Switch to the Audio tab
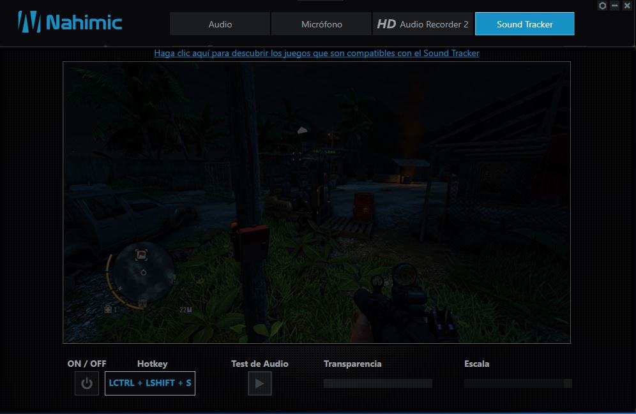The image size is (636, 414). click(x=220, y=24)
